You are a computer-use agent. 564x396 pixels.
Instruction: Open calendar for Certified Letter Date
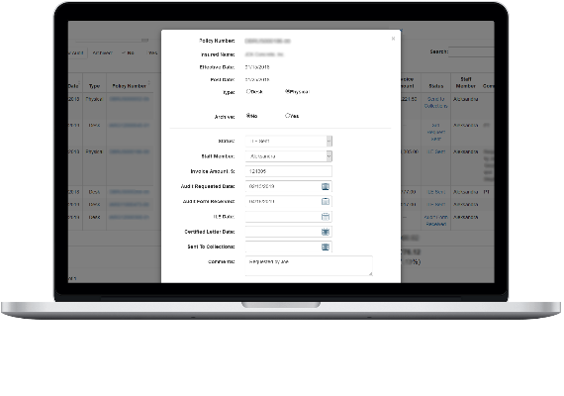pyautogui.click(x=326, y=232)
